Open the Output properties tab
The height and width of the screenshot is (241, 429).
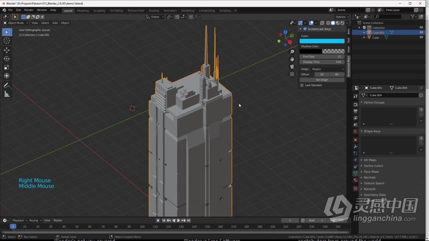point(355,111)
